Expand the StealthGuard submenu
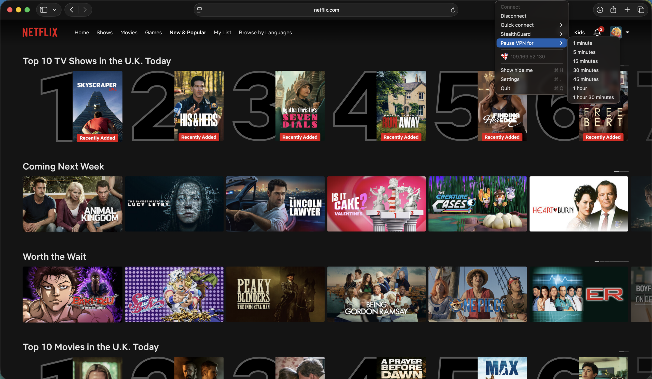The width and height of the screenshot is (652, 379). pyautogui.click(x=532, y=34)
